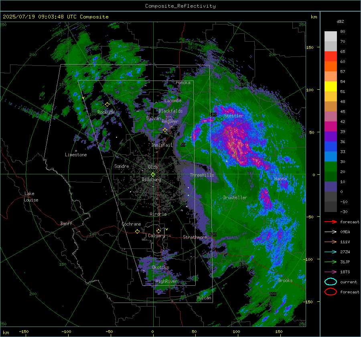Click the Stettler city label
The image size is (361, 337).
(234, 116)
